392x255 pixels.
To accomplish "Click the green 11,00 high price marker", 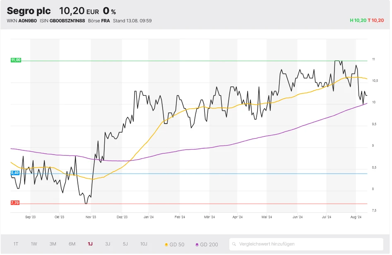I will tap(16, 60).
